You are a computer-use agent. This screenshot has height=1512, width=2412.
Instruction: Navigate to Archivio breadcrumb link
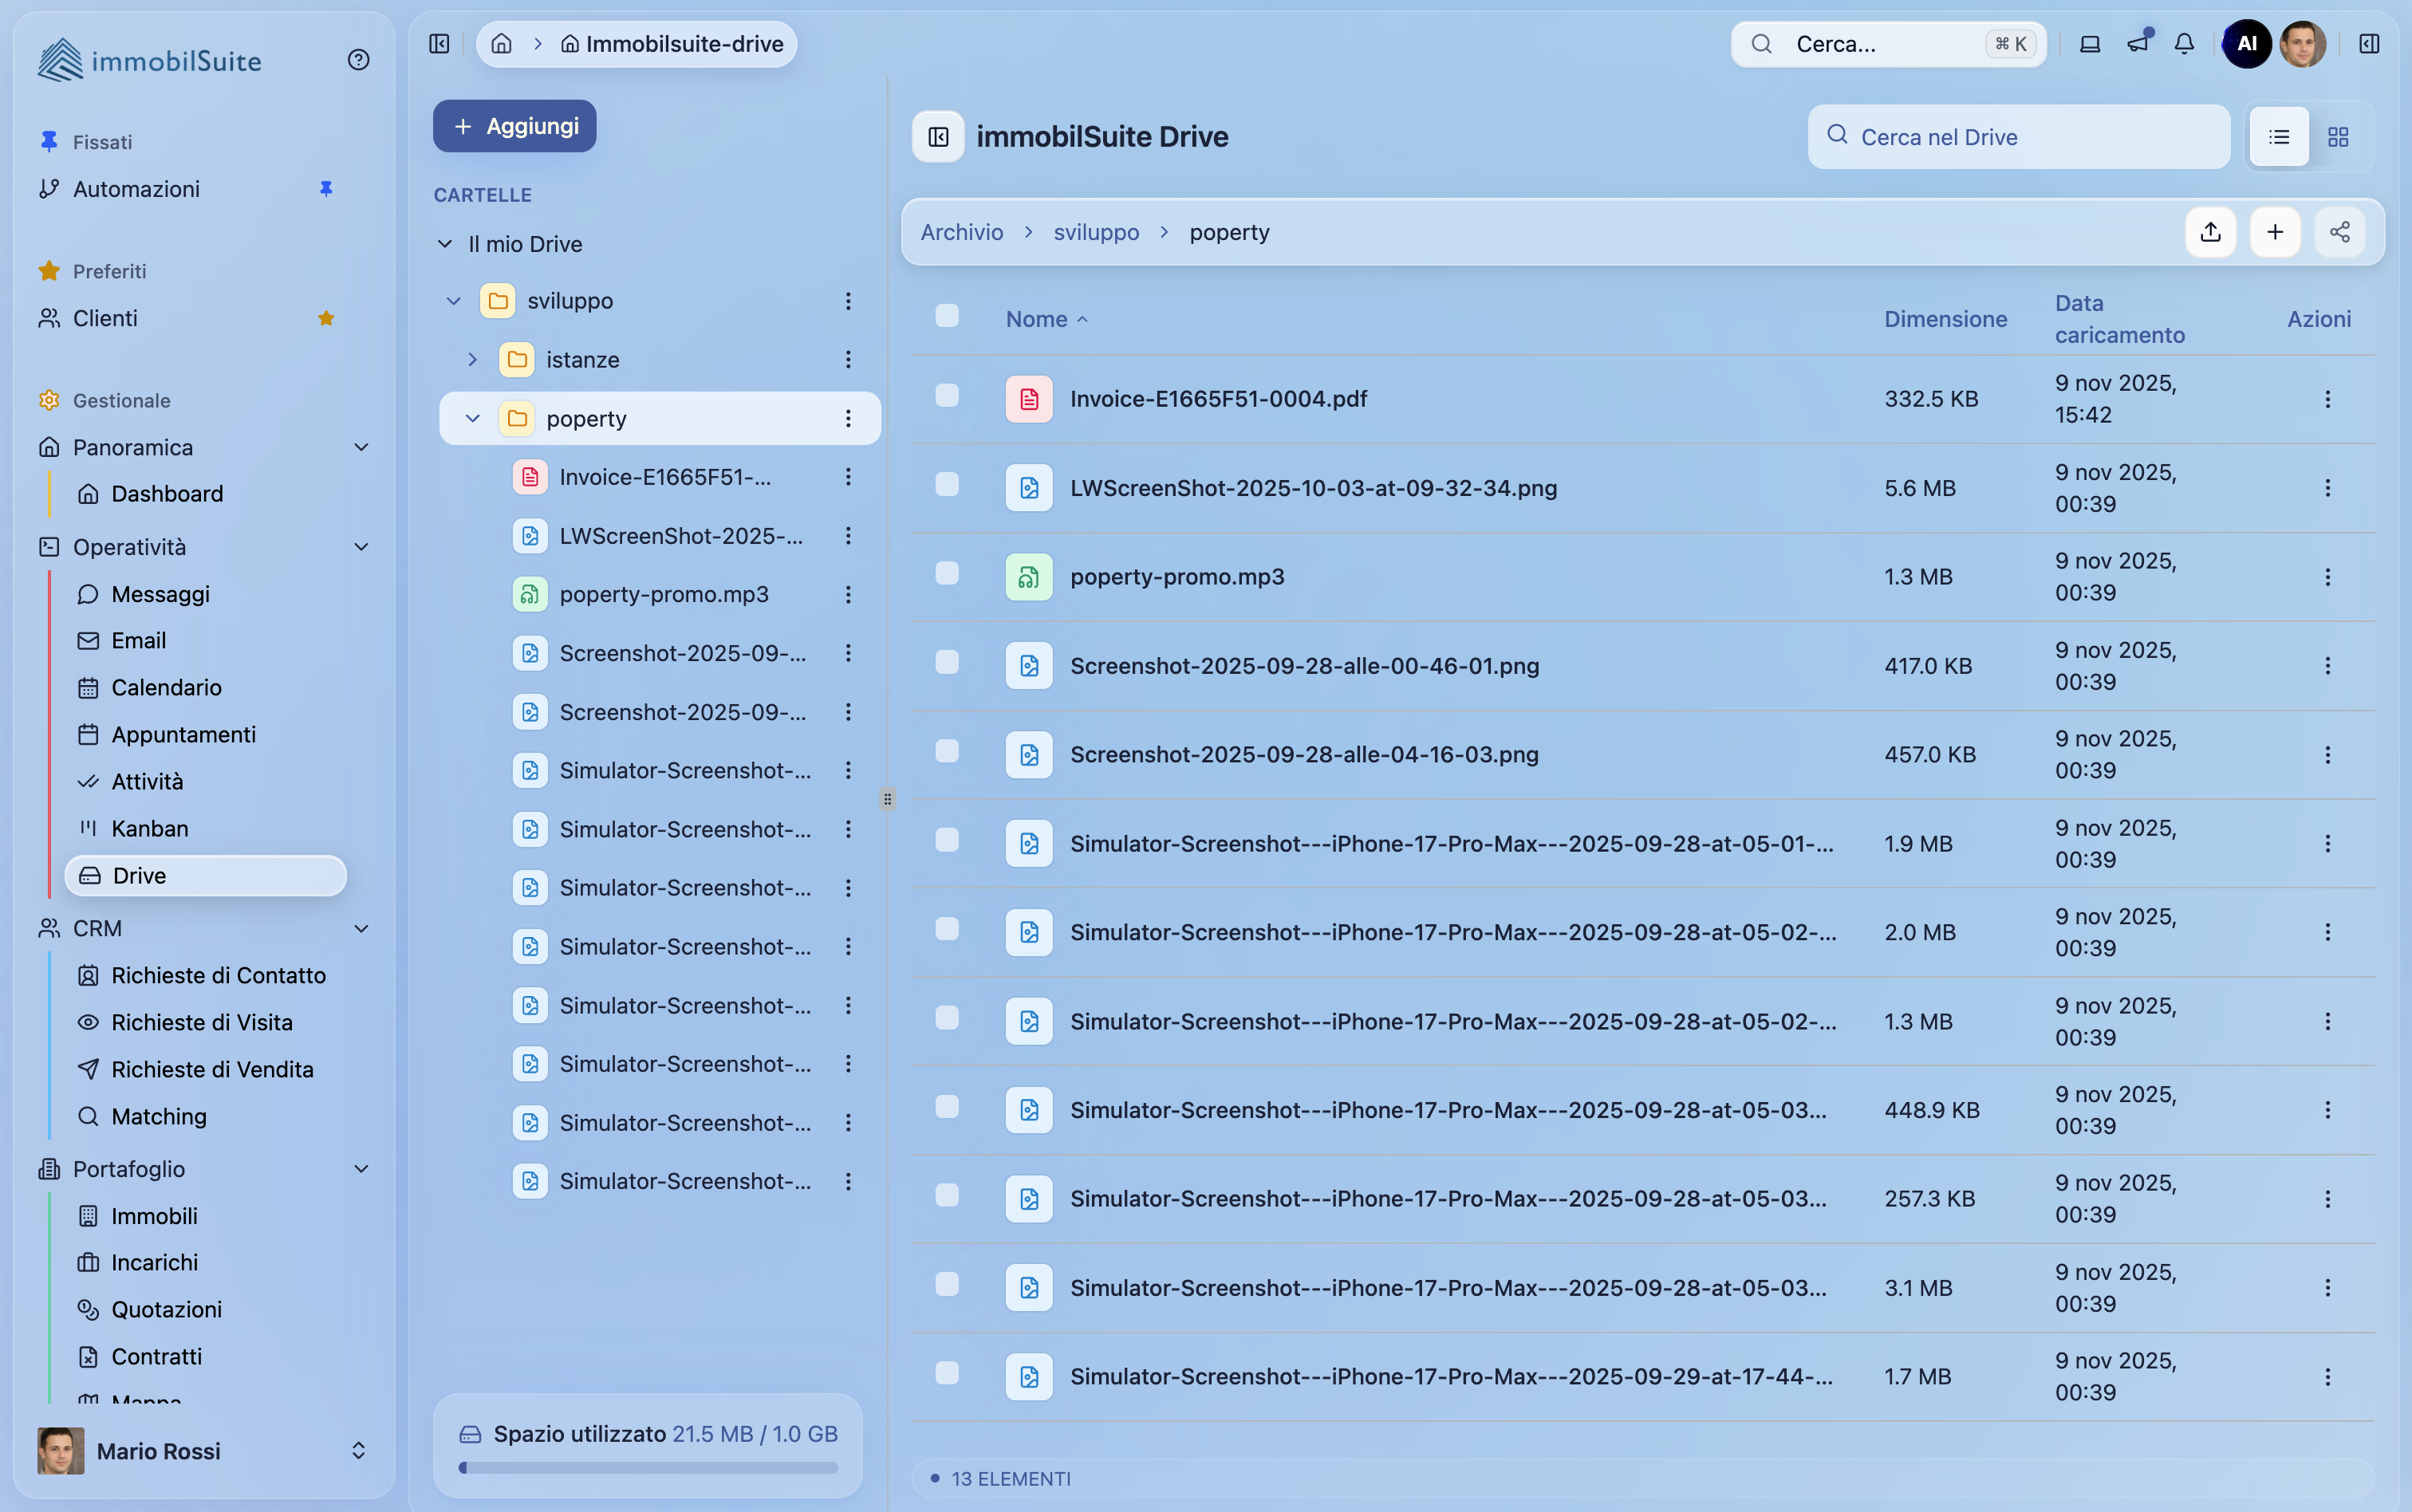tap(961, 232)
